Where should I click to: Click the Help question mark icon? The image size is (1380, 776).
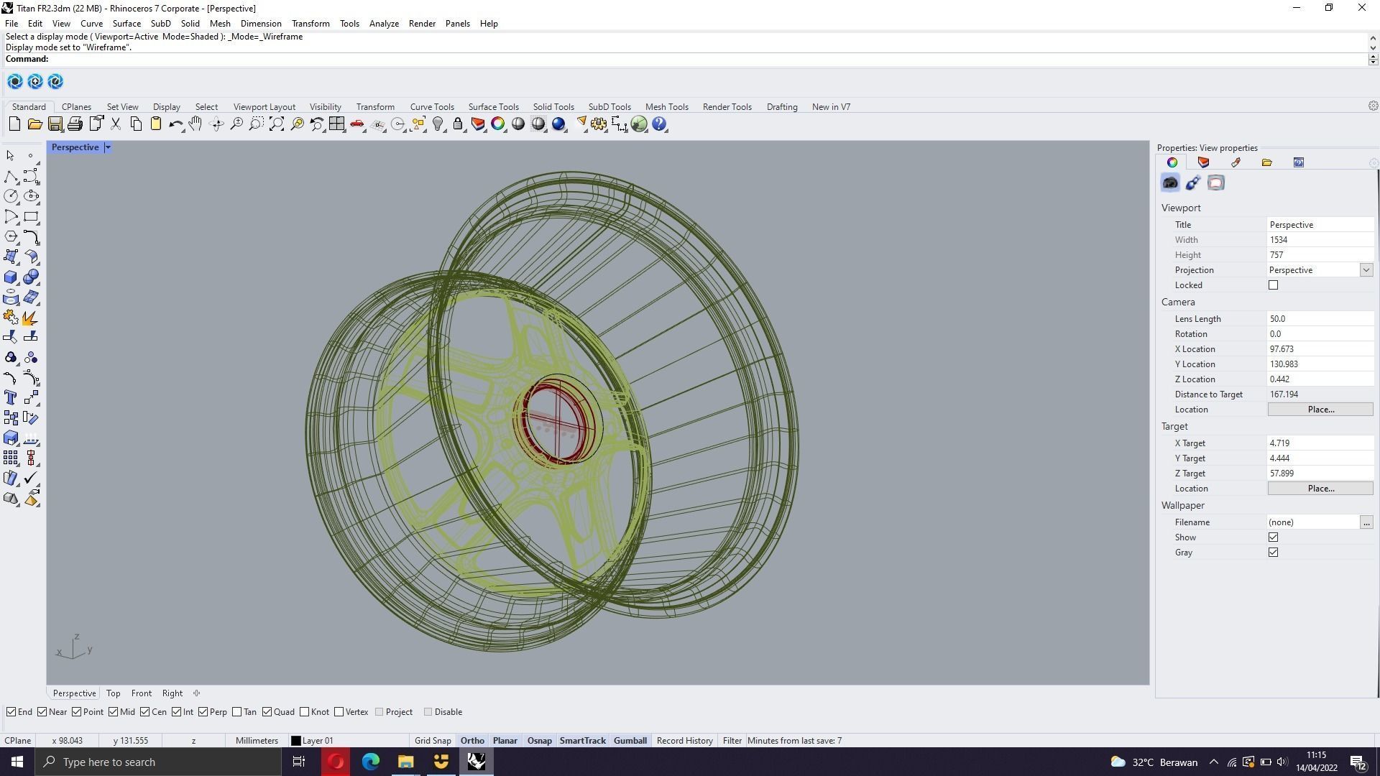point(659,124)
